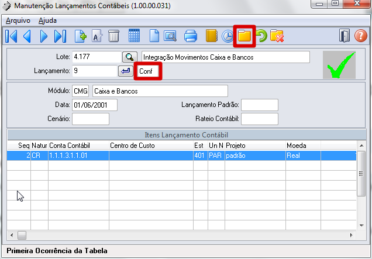Click the red question mark help icon
The width and height of the screenshot is (372, 259).
pyautogui.click(x=361, y=36)
